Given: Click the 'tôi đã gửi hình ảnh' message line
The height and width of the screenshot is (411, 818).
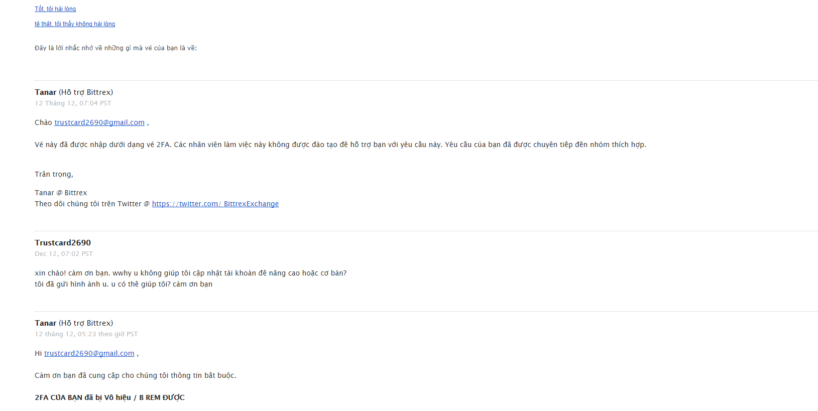Looking at the screenshot, I should [x=124, y=284].
